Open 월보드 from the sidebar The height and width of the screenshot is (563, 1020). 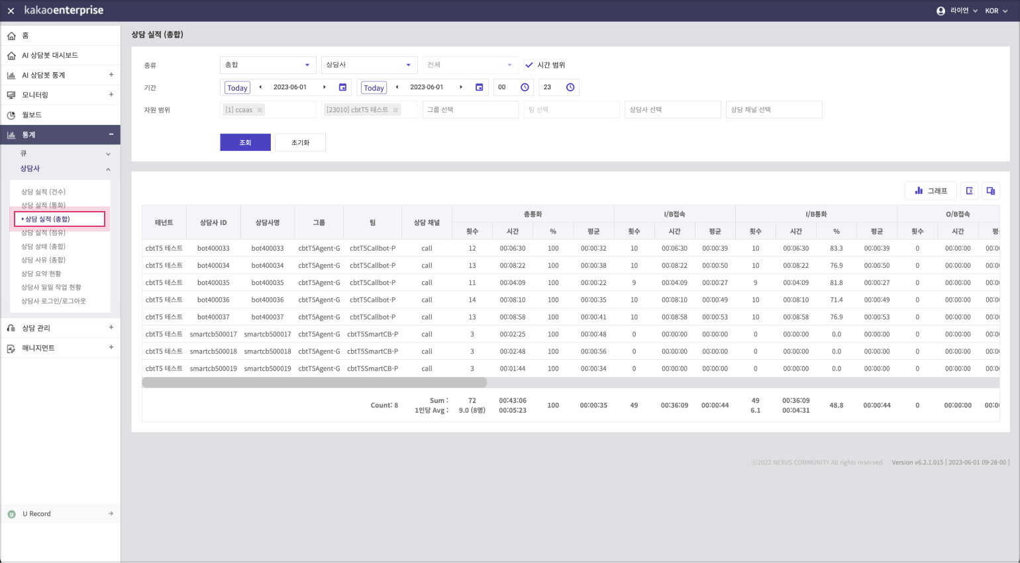32,115
